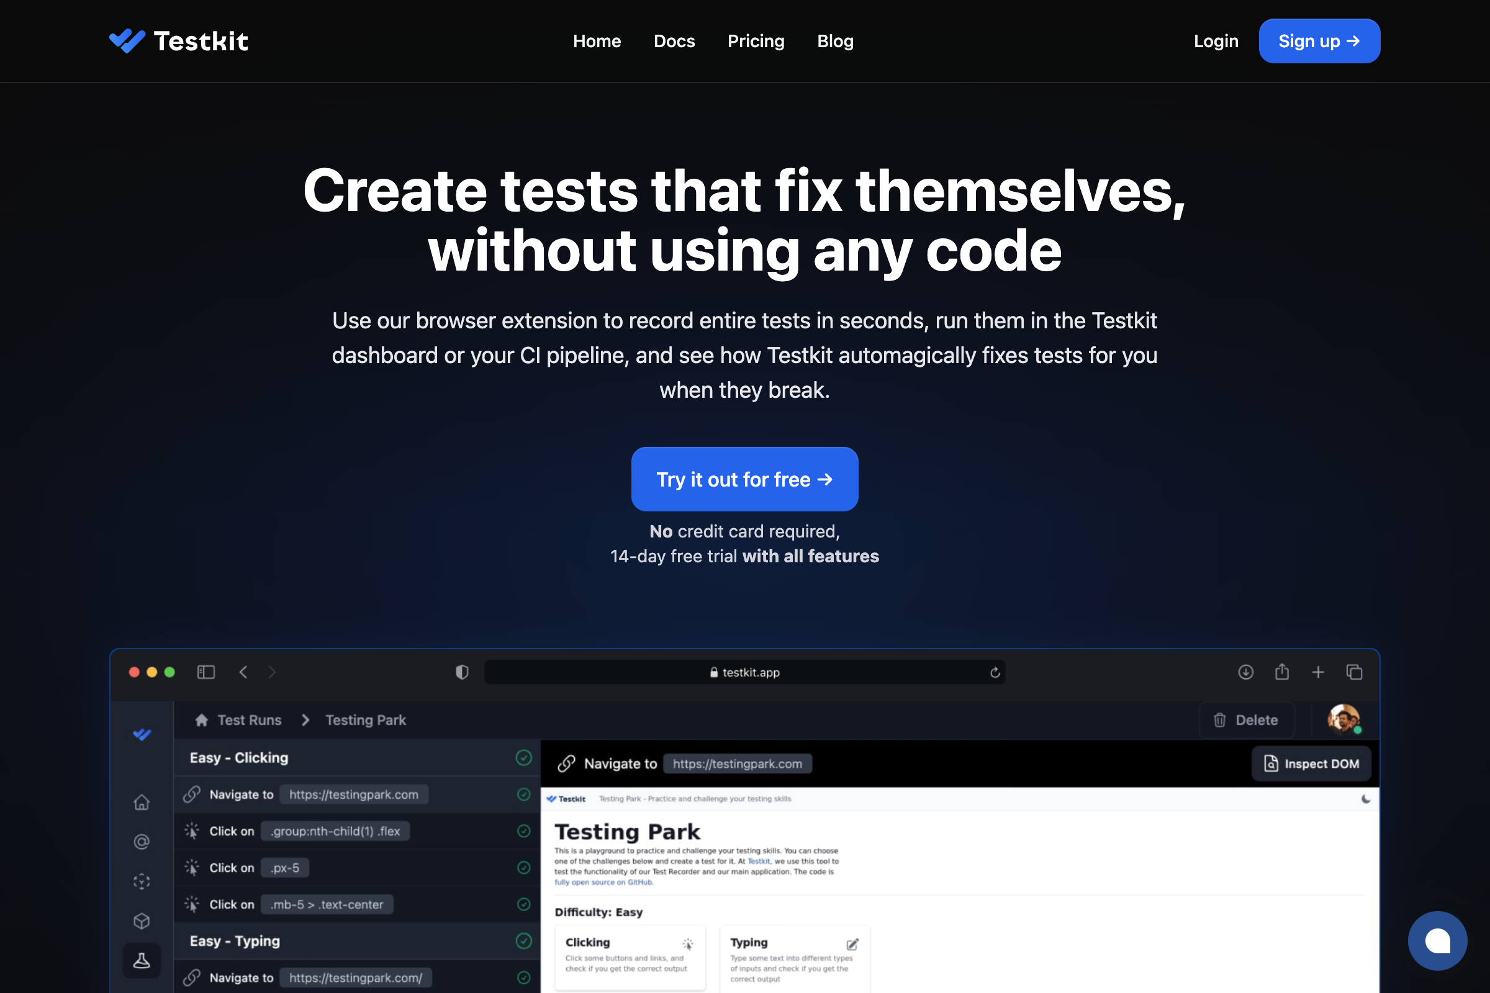The image size is (1490, 993).
Task: Open the Test Runs breadcrumb dropdown
Action: [x=250, y=719]
